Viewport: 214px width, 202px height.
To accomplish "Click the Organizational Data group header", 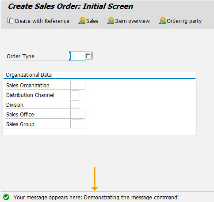I will coord(29,75).
